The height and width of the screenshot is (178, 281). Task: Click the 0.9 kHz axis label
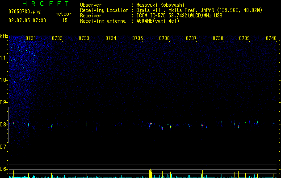click(4, 102)
